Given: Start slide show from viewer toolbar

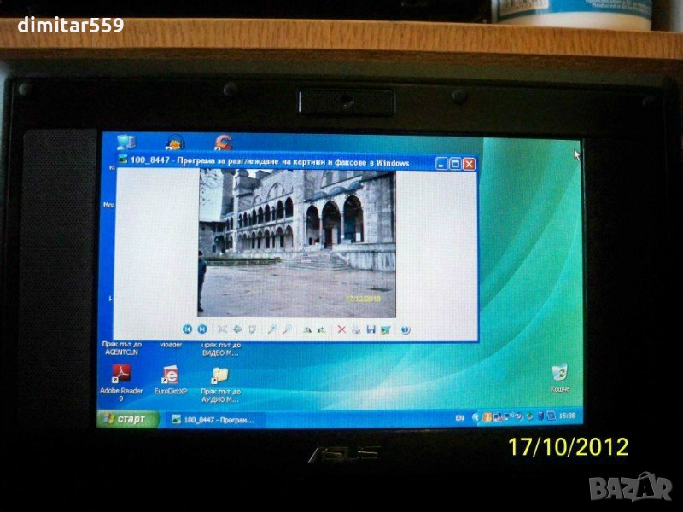Looking at the screenshot, I should [x=252, y=329].
